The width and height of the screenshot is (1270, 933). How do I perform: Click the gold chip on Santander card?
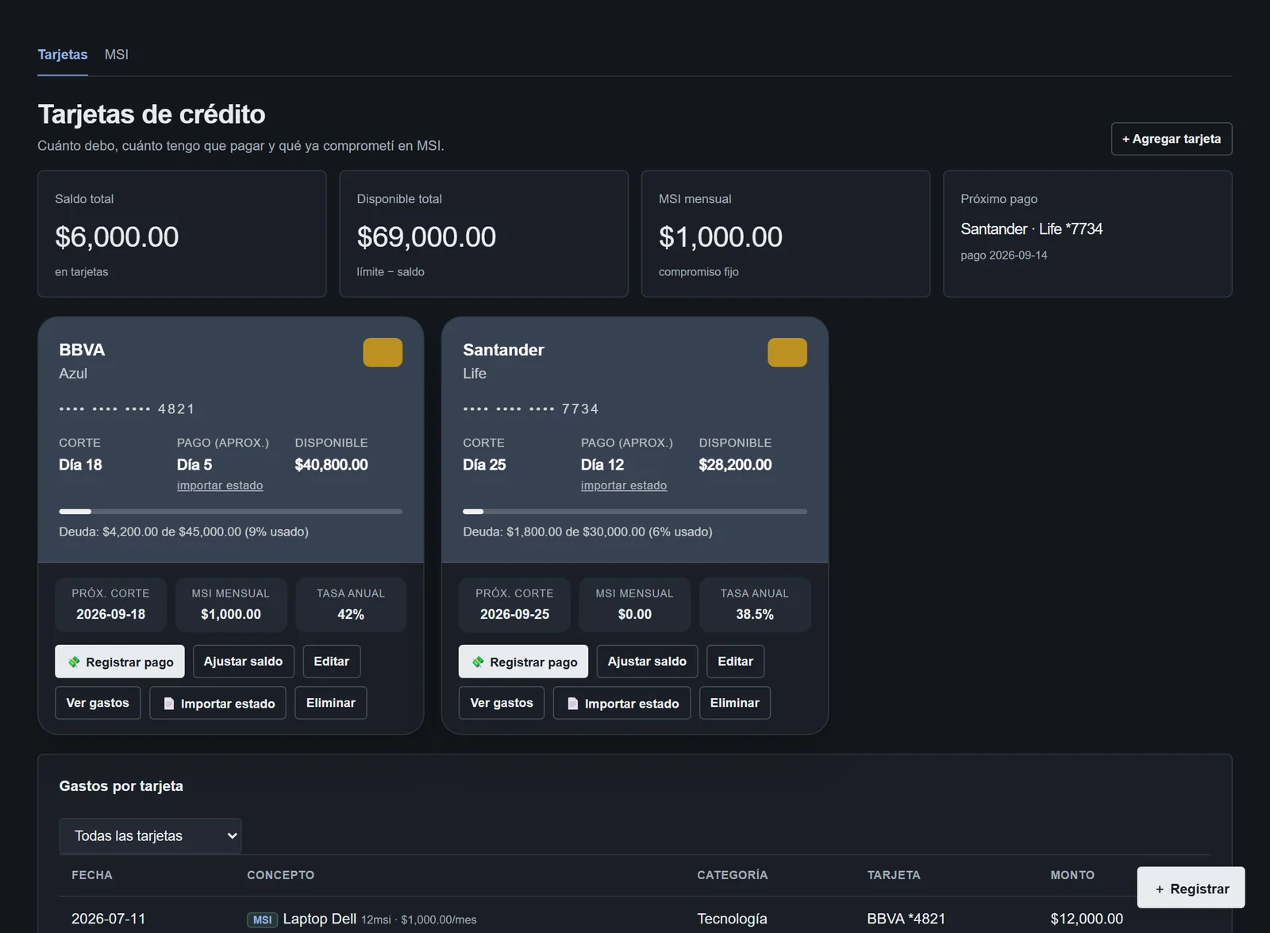pyautogui.click(x=787, y=352)
